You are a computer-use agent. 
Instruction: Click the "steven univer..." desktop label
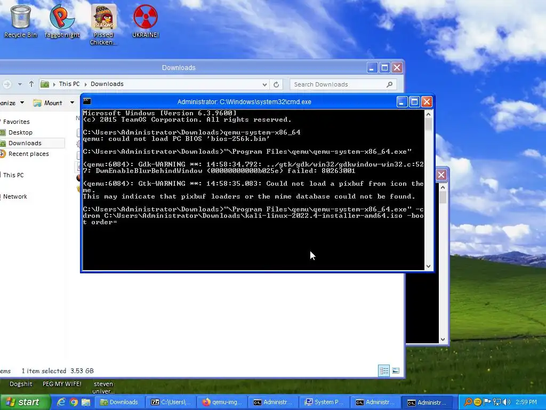103,388
